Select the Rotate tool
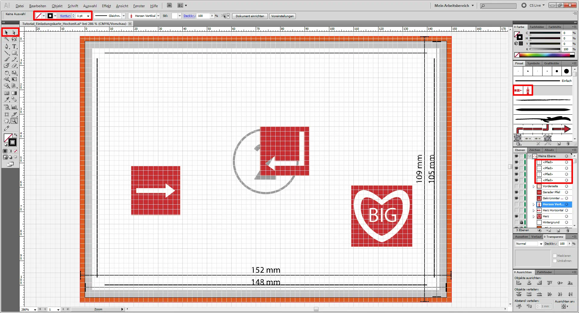This screenshot has height=313, width=579. (7, 73)
